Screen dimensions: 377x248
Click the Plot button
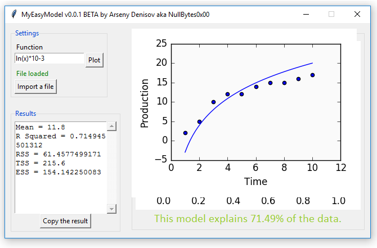pyautogui.click(x=95, y=60)
